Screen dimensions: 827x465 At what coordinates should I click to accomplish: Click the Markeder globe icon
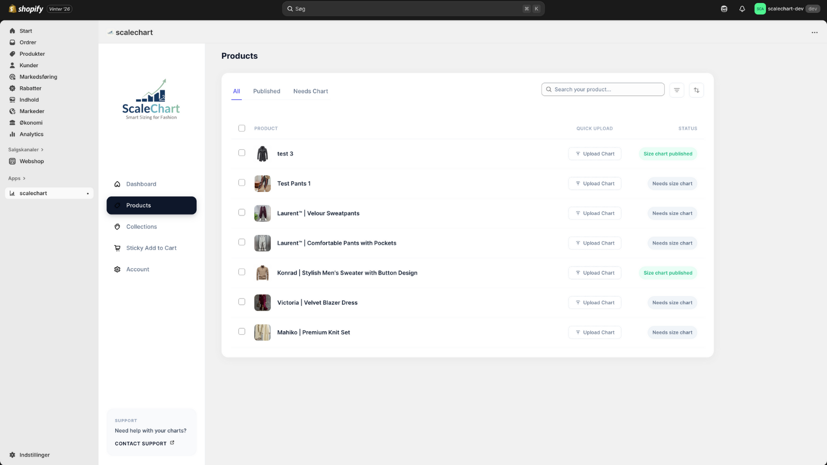click(12, 111)
